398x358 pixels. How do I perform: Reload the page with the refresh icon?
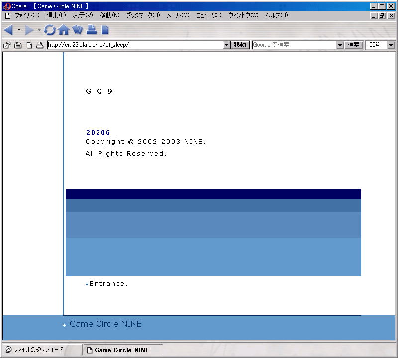click(50, 30)
